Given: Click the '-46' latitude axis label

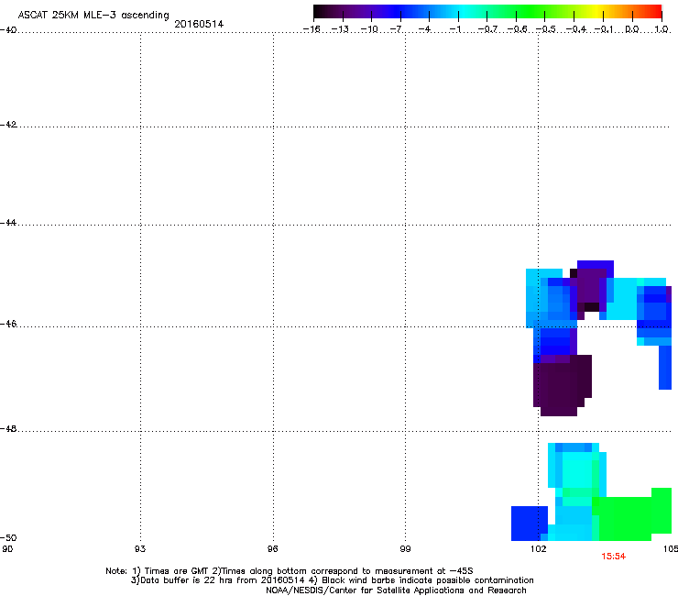Looking at the screenshot, I should pyautogui.click(x=8, y=324).
